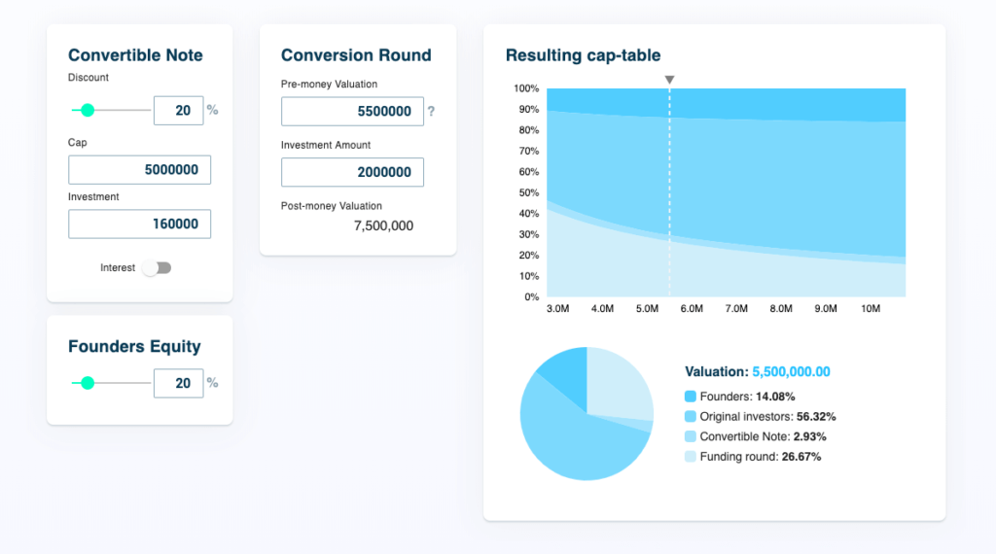Click the Convertible Note discount slider handle
Viewport: 996px width, 554px height.
(88, 111)
